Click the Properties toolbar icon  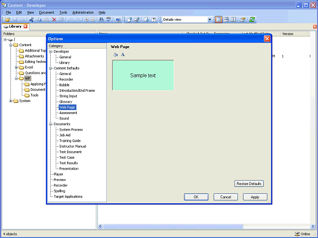243,20
